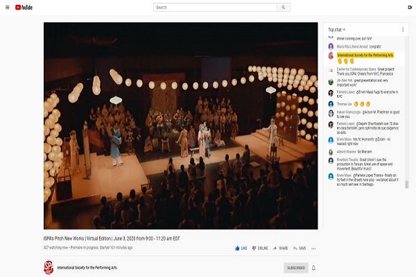This screenshot has height=277, width=416.
Task: Click Pamela Lopez avatar beside Sepehr message
Action: point(331,125)
